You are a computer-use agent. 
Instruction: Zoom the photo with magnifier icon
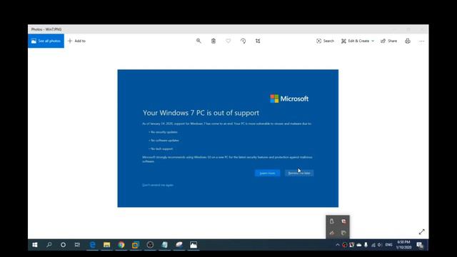point(199,41)
